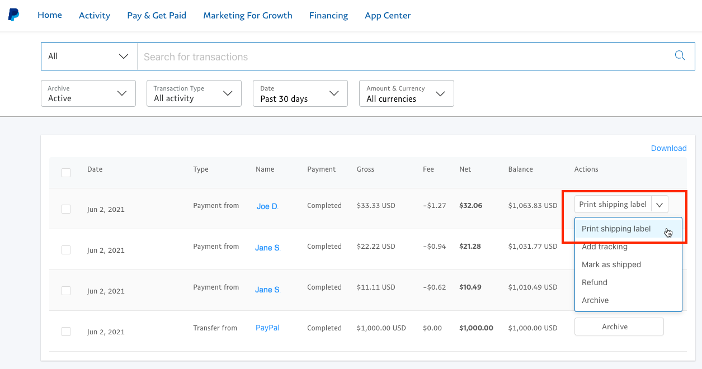
Task: Check the checkbox on the PayPal transfer row
Action: pyautogui.click(x=66, y=332)
